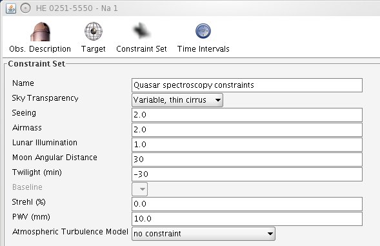
Task: Click the Lunar Illumination label
Action: pos(45,143)
